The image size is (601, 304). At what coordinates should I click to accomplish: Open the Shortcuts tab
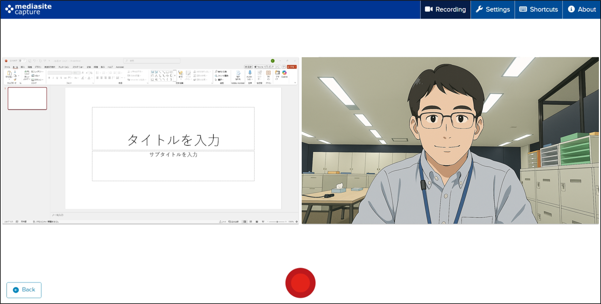click(538, 10)
